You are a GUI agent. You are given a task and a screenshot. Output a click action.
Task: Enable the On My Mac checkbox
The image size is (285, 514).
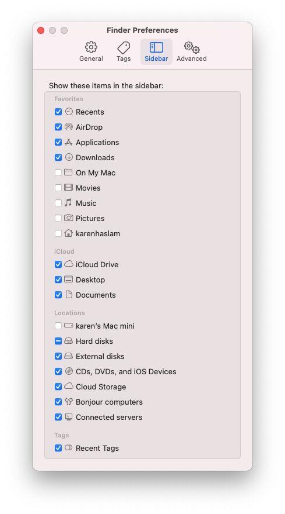tap(58, 173)
